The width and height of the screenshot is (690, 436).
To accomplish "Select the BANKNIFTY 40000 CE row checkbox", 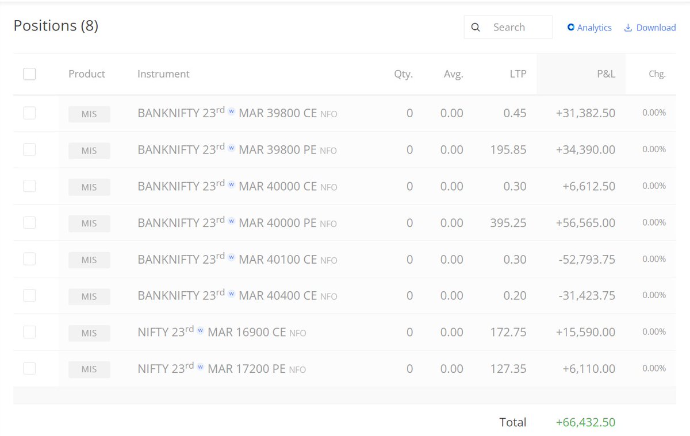I will coord(29,186).
